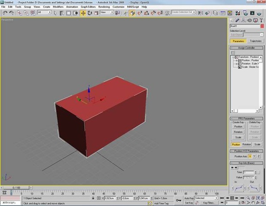Activate the Select and Rotate tool
The image size is (266, 206).
point(89,13)
